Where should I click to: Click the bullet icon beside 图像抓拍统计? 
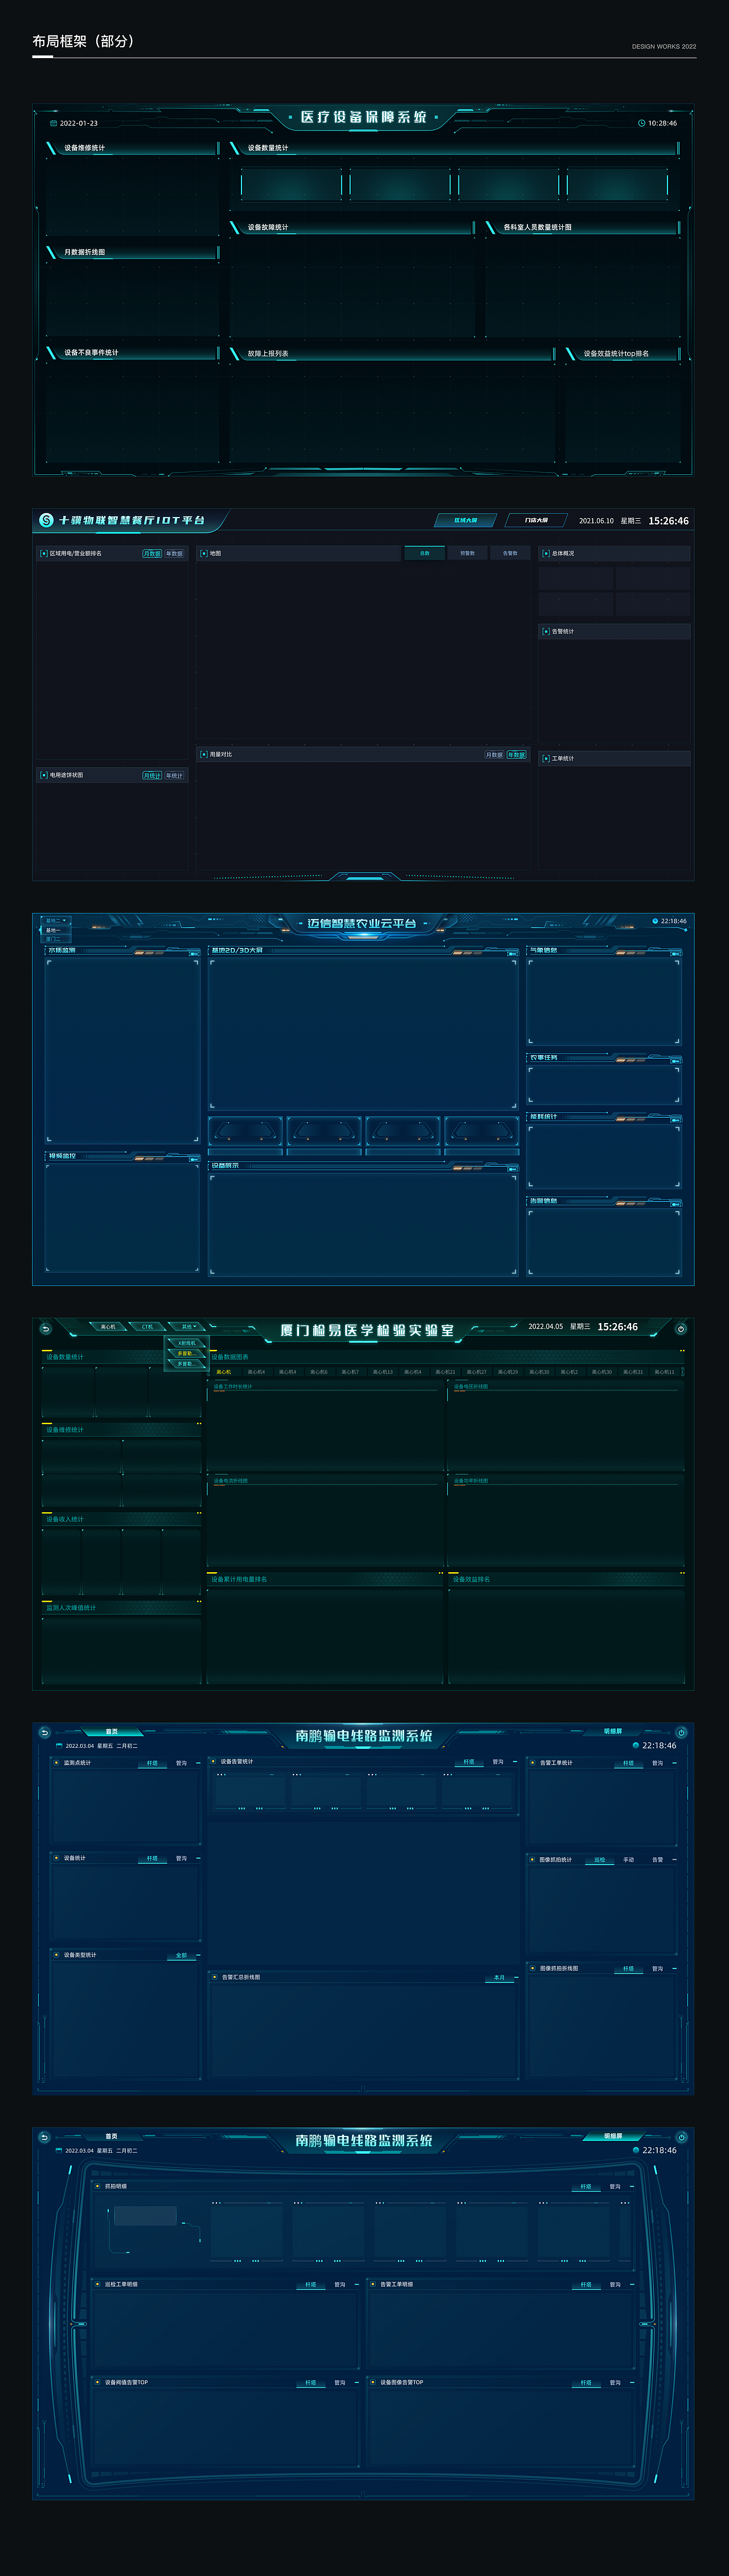click(x=533, y=1859)
